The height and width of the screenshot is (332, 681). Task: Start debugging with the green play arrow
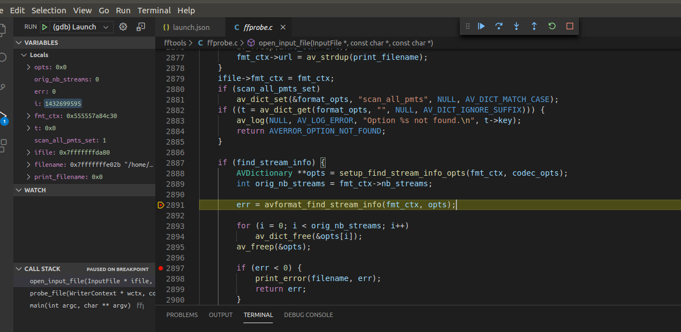click(x=45, y=27)
